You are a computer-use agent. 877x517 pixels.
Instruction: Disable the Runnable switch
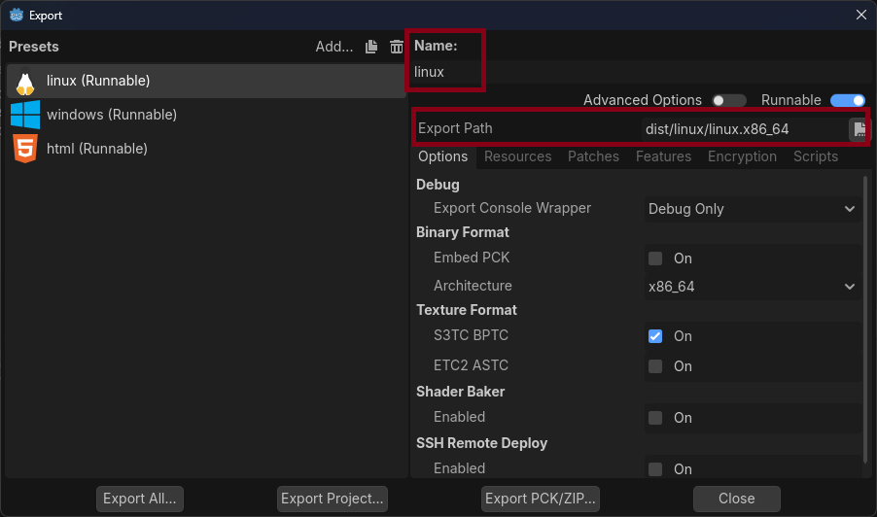[x=847, y=100]
